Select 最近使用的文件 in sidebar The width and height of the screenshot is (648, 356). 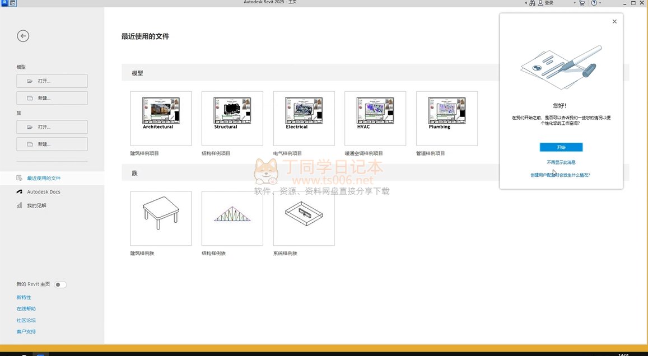[x=52, y=178]
